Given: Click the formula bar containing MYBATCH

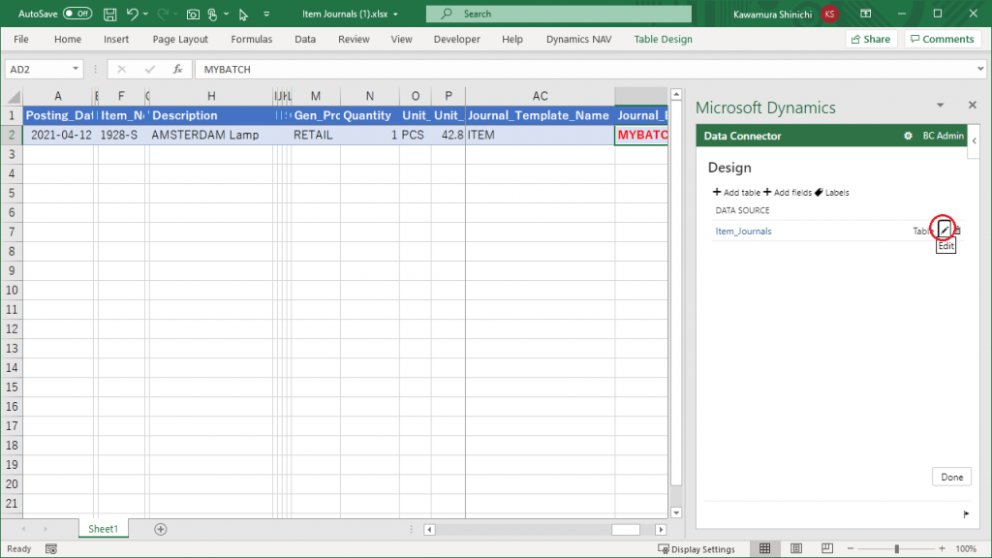Looking at the screenshot, I should 584,69.
